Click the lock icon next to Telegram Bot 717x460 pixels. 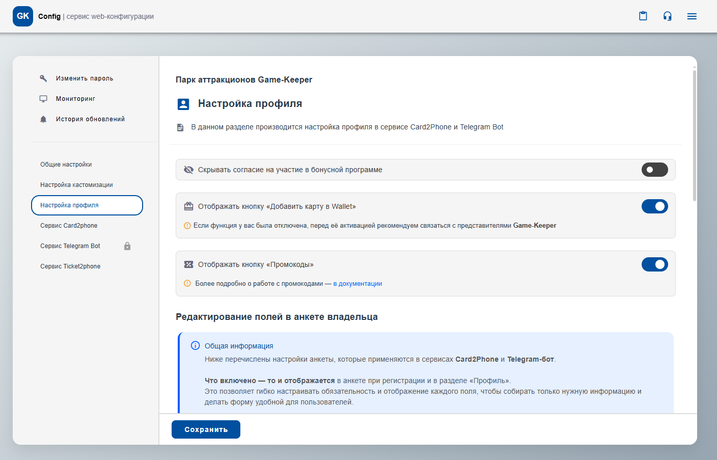click(127, 246)
